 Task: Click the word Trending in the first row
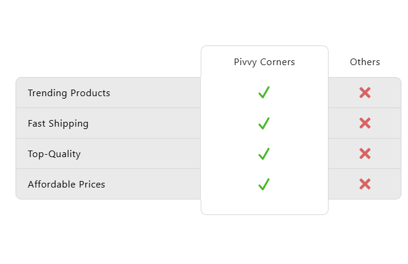coord(47,93)
